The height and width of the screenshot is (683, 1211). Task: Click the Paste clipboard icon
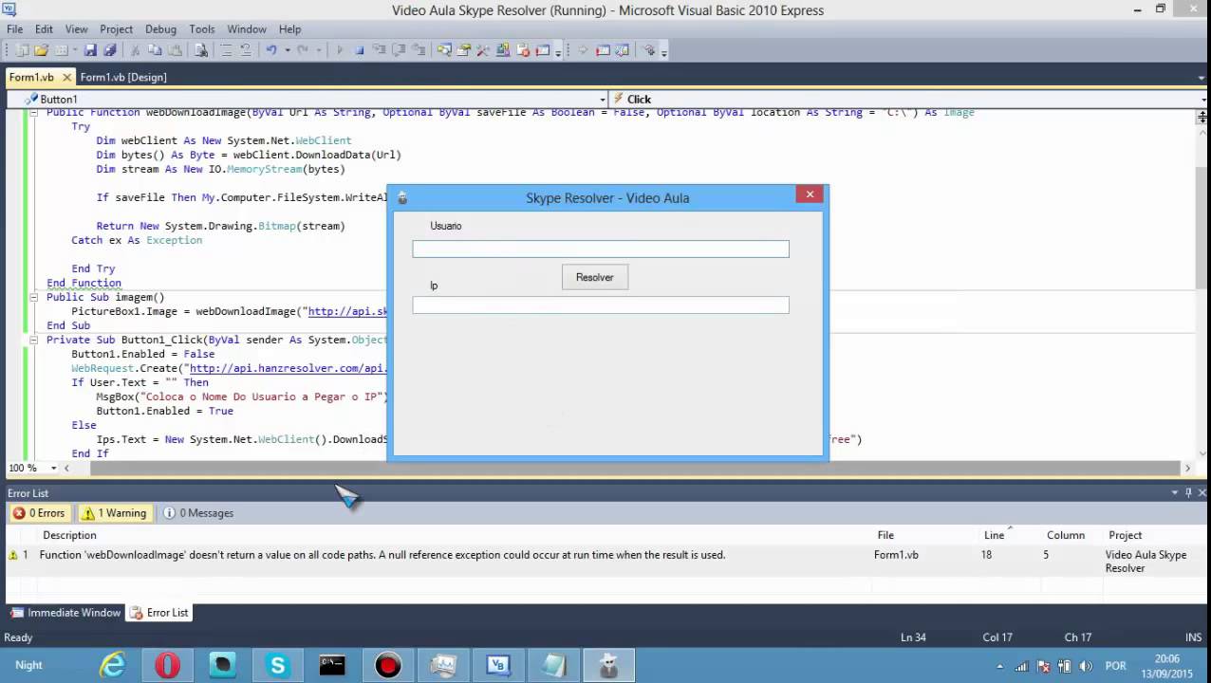175,50
